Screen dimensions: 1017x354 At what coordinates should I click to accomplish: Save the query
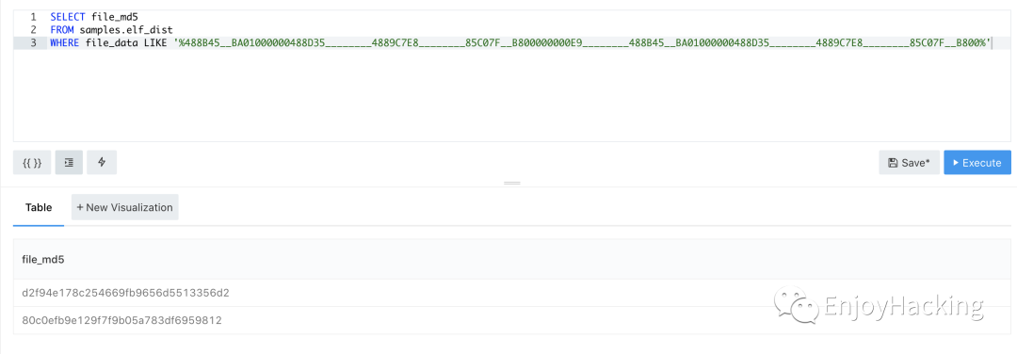(909, 163)
